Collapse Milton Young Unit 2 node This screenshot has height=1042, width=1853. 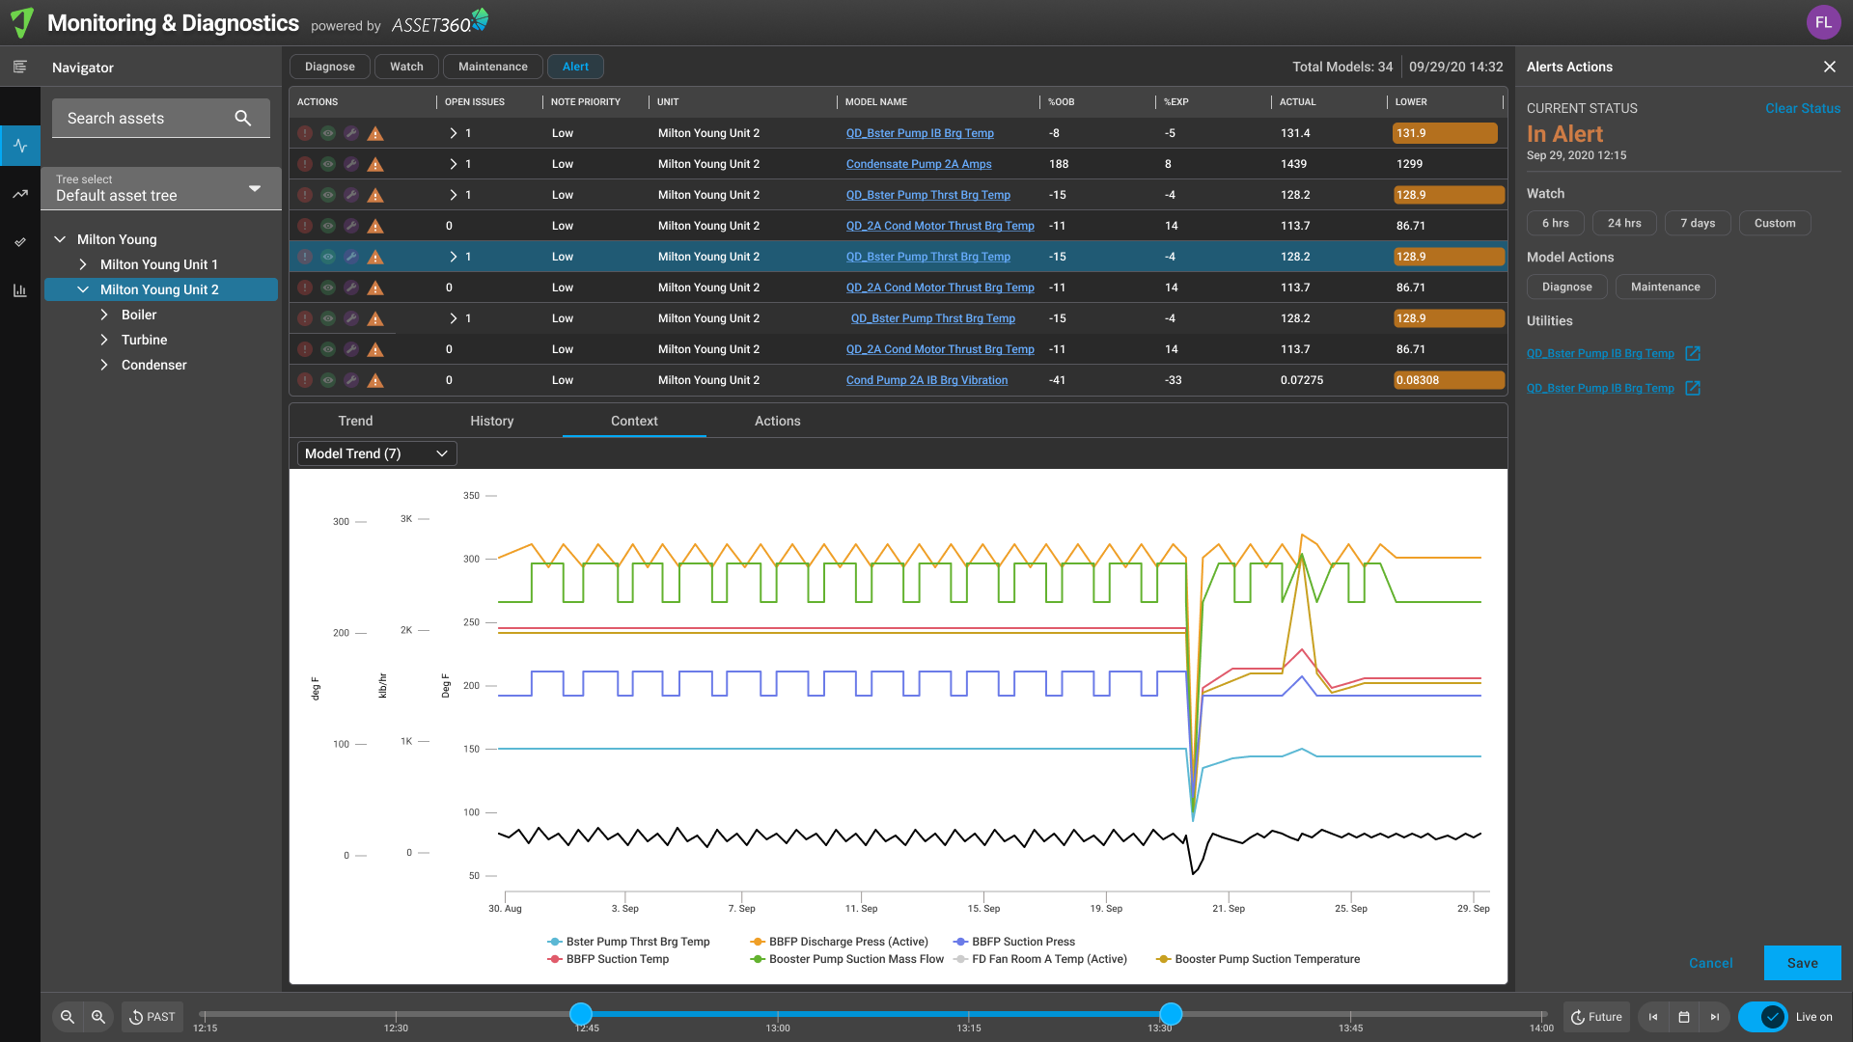tap(83, 289)
